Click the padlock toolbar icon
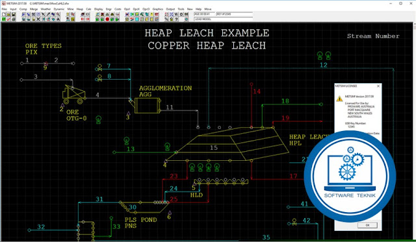This screenshot has height=242, width=416. tap(171, 19)
